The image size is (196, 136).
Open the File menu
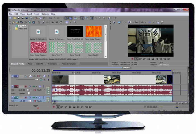click(x=11, y=14)
